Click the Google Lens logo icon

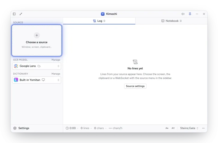[x=16, y=66]
